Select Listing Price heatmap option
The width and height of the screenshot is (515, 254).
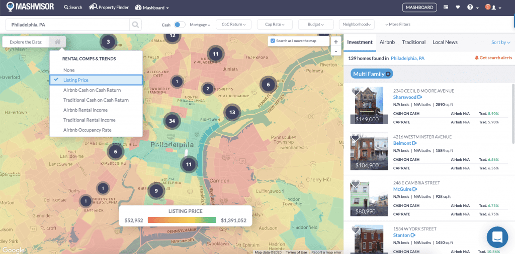coord(96,80)
